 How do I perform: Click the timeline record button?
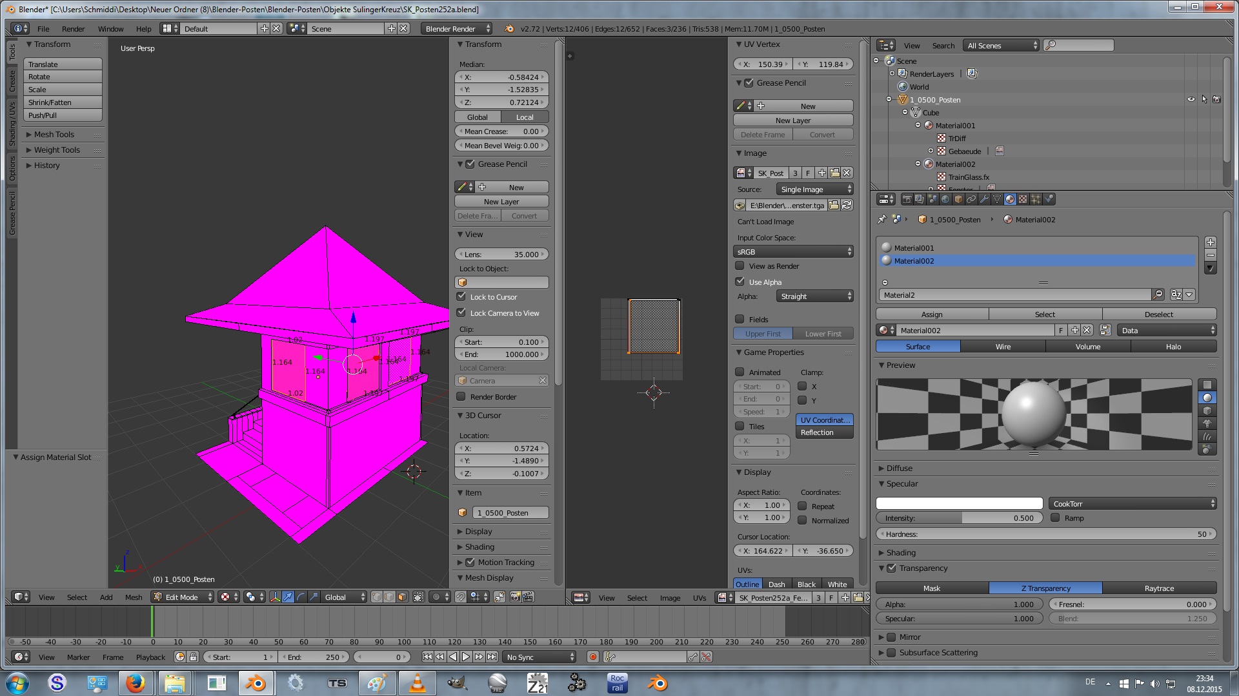point(592,657)
